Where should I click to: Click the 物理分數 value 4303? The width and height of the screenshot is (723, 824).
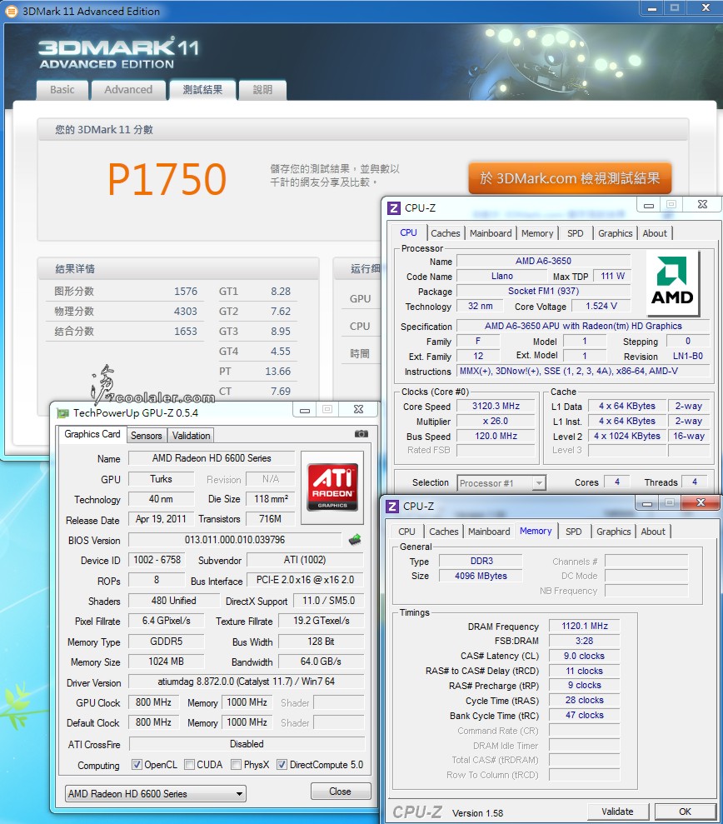click(186, 311)
